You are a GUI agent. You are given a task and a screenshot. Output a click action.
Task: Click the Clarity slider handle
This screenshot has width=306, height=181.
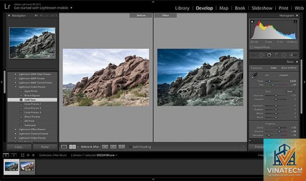click(279, 128)
